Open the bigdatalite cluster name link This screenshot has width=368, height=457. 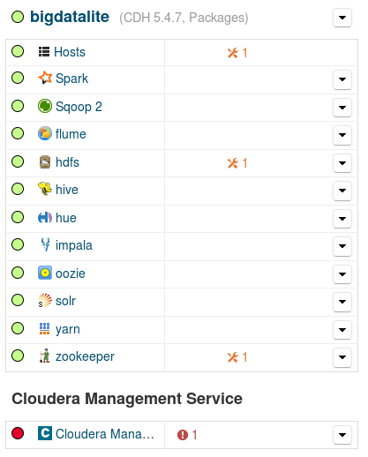pyautogui.click(x=70, y=17)
